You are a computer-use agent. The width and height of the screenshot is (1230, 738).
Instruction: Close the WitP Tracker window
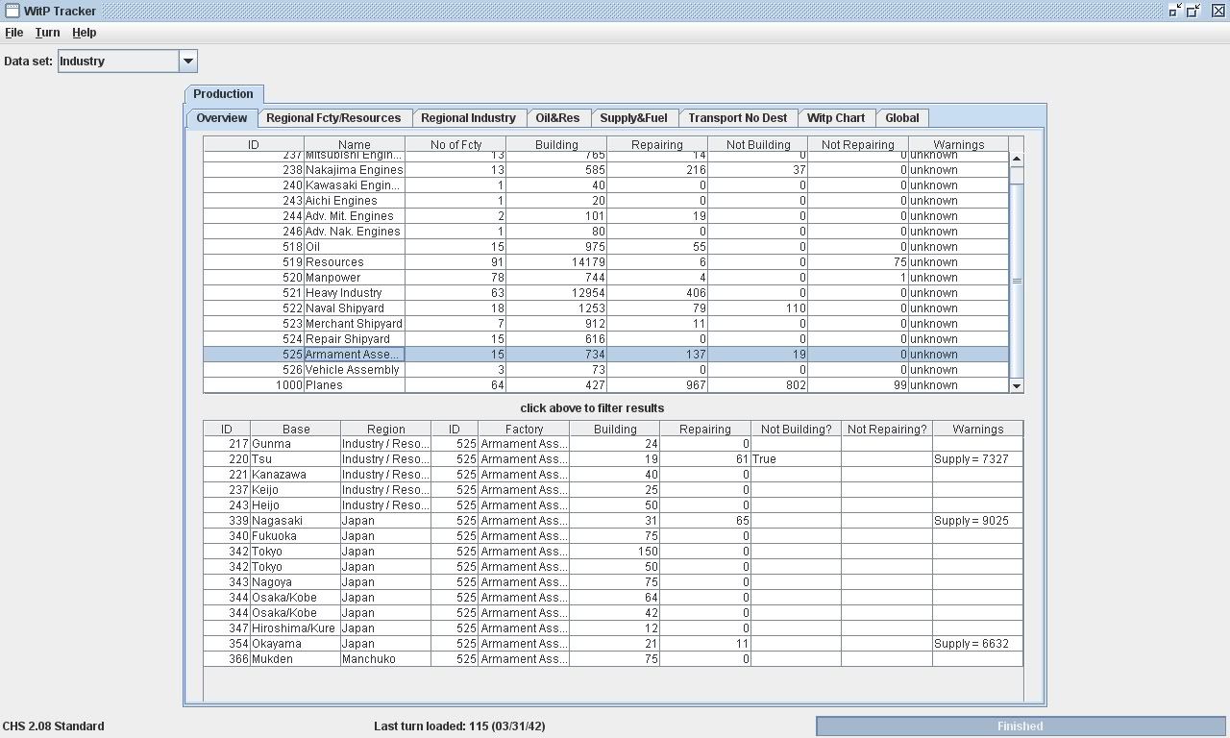(1218, 11)
